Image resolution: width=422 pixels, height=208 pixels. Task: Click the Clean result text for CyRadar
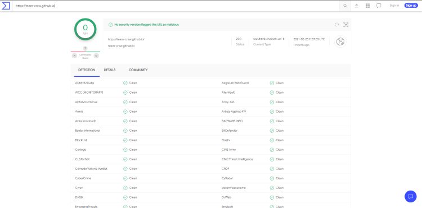click(x=280, y=178)
